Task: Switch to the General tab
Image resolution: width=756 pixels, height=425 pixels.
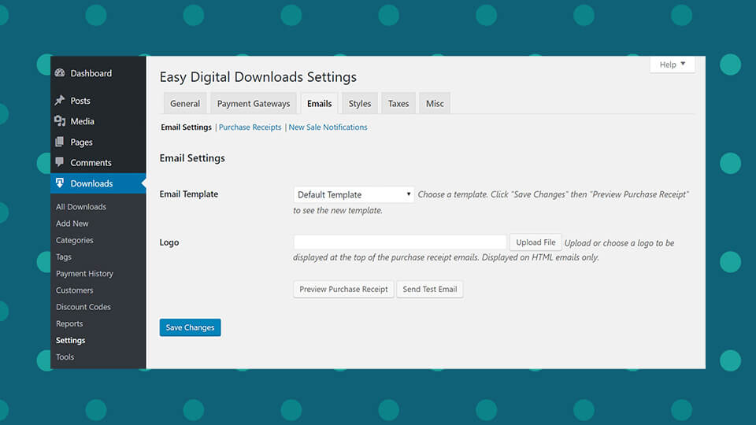Action: (x=185, y=104)
